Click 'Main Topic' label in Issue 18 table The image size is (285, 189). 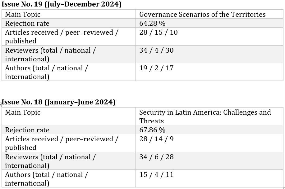23,112
